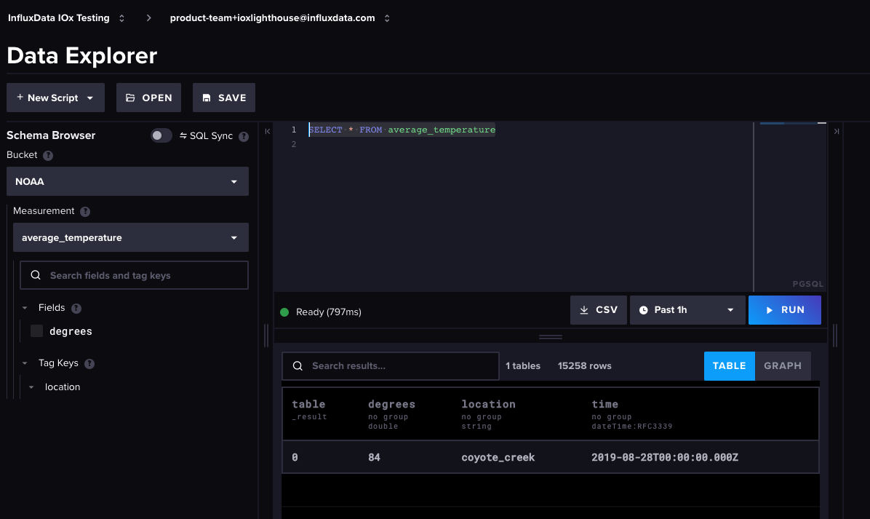The height and width of the screenshot is (519, 870).
Task: Click the magnifier icon in results search bar
Action: (298, 365)
